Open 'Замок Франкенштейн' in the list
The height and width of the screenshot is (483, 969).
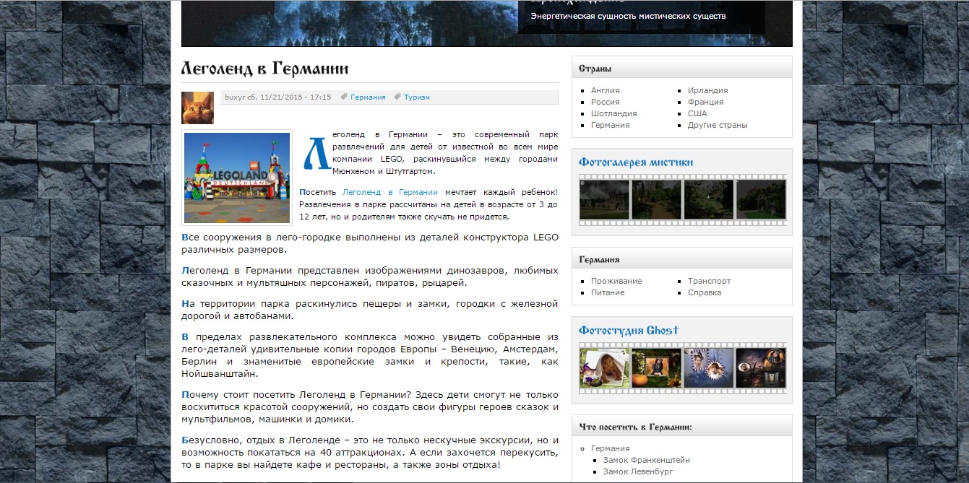pyautogui.click(x=647, y=460)
